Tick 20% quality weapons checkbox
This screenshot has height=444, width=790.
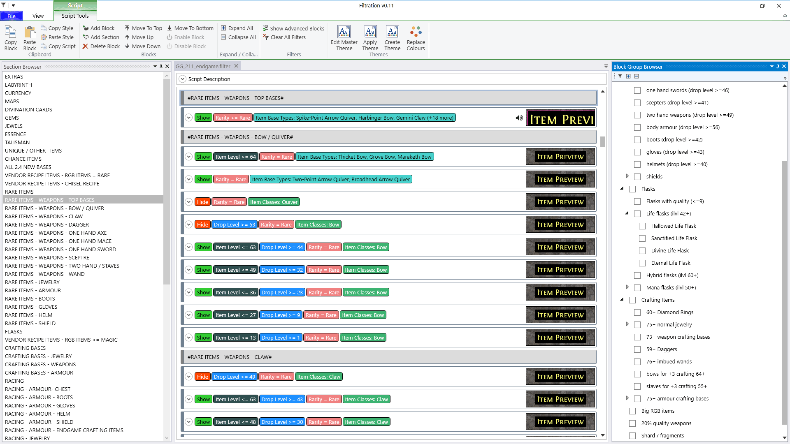click(632, 423)
